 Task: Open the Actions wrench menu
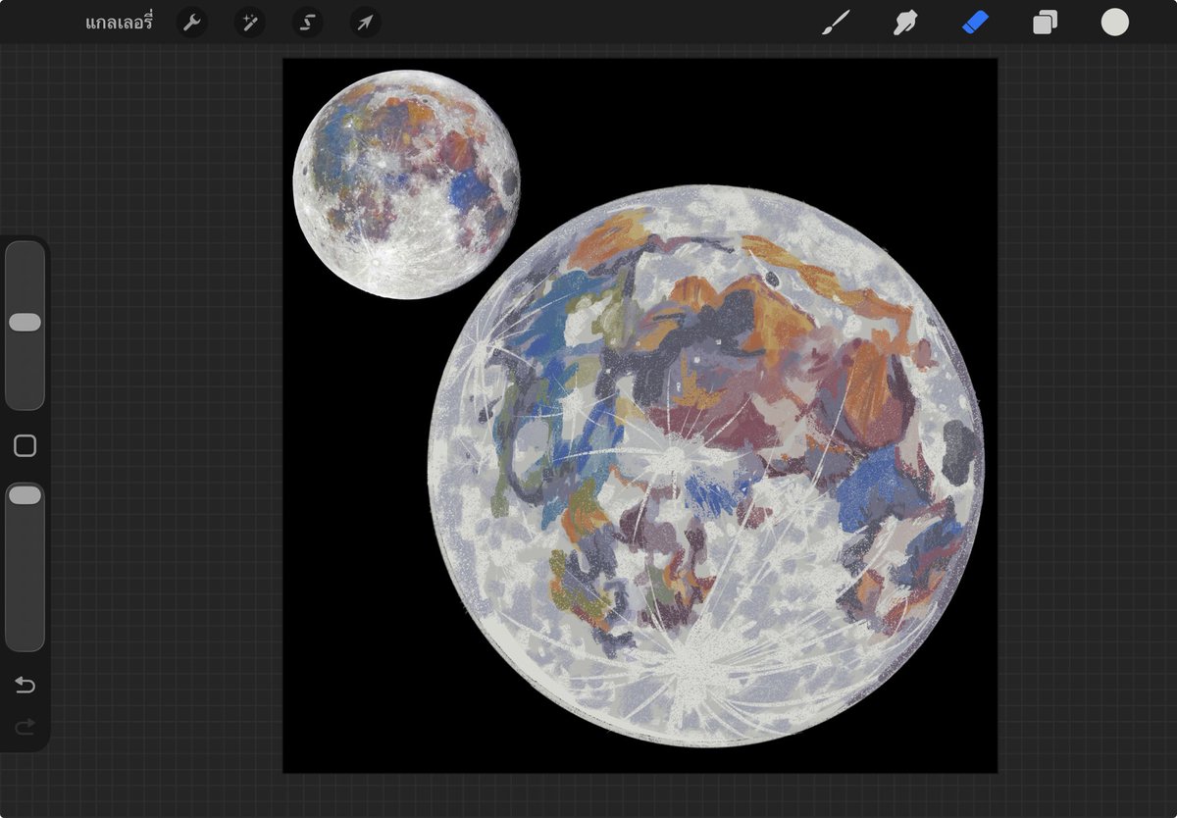point(191,23)
